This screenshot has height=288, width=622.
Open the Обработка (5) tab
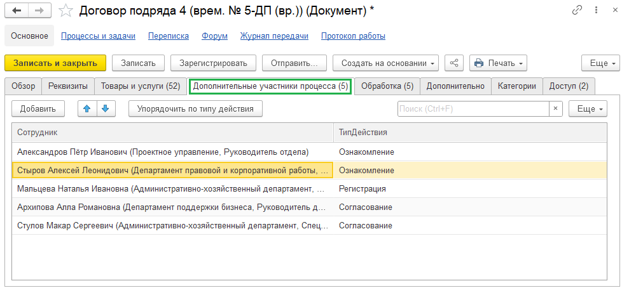tap(387, 86)
